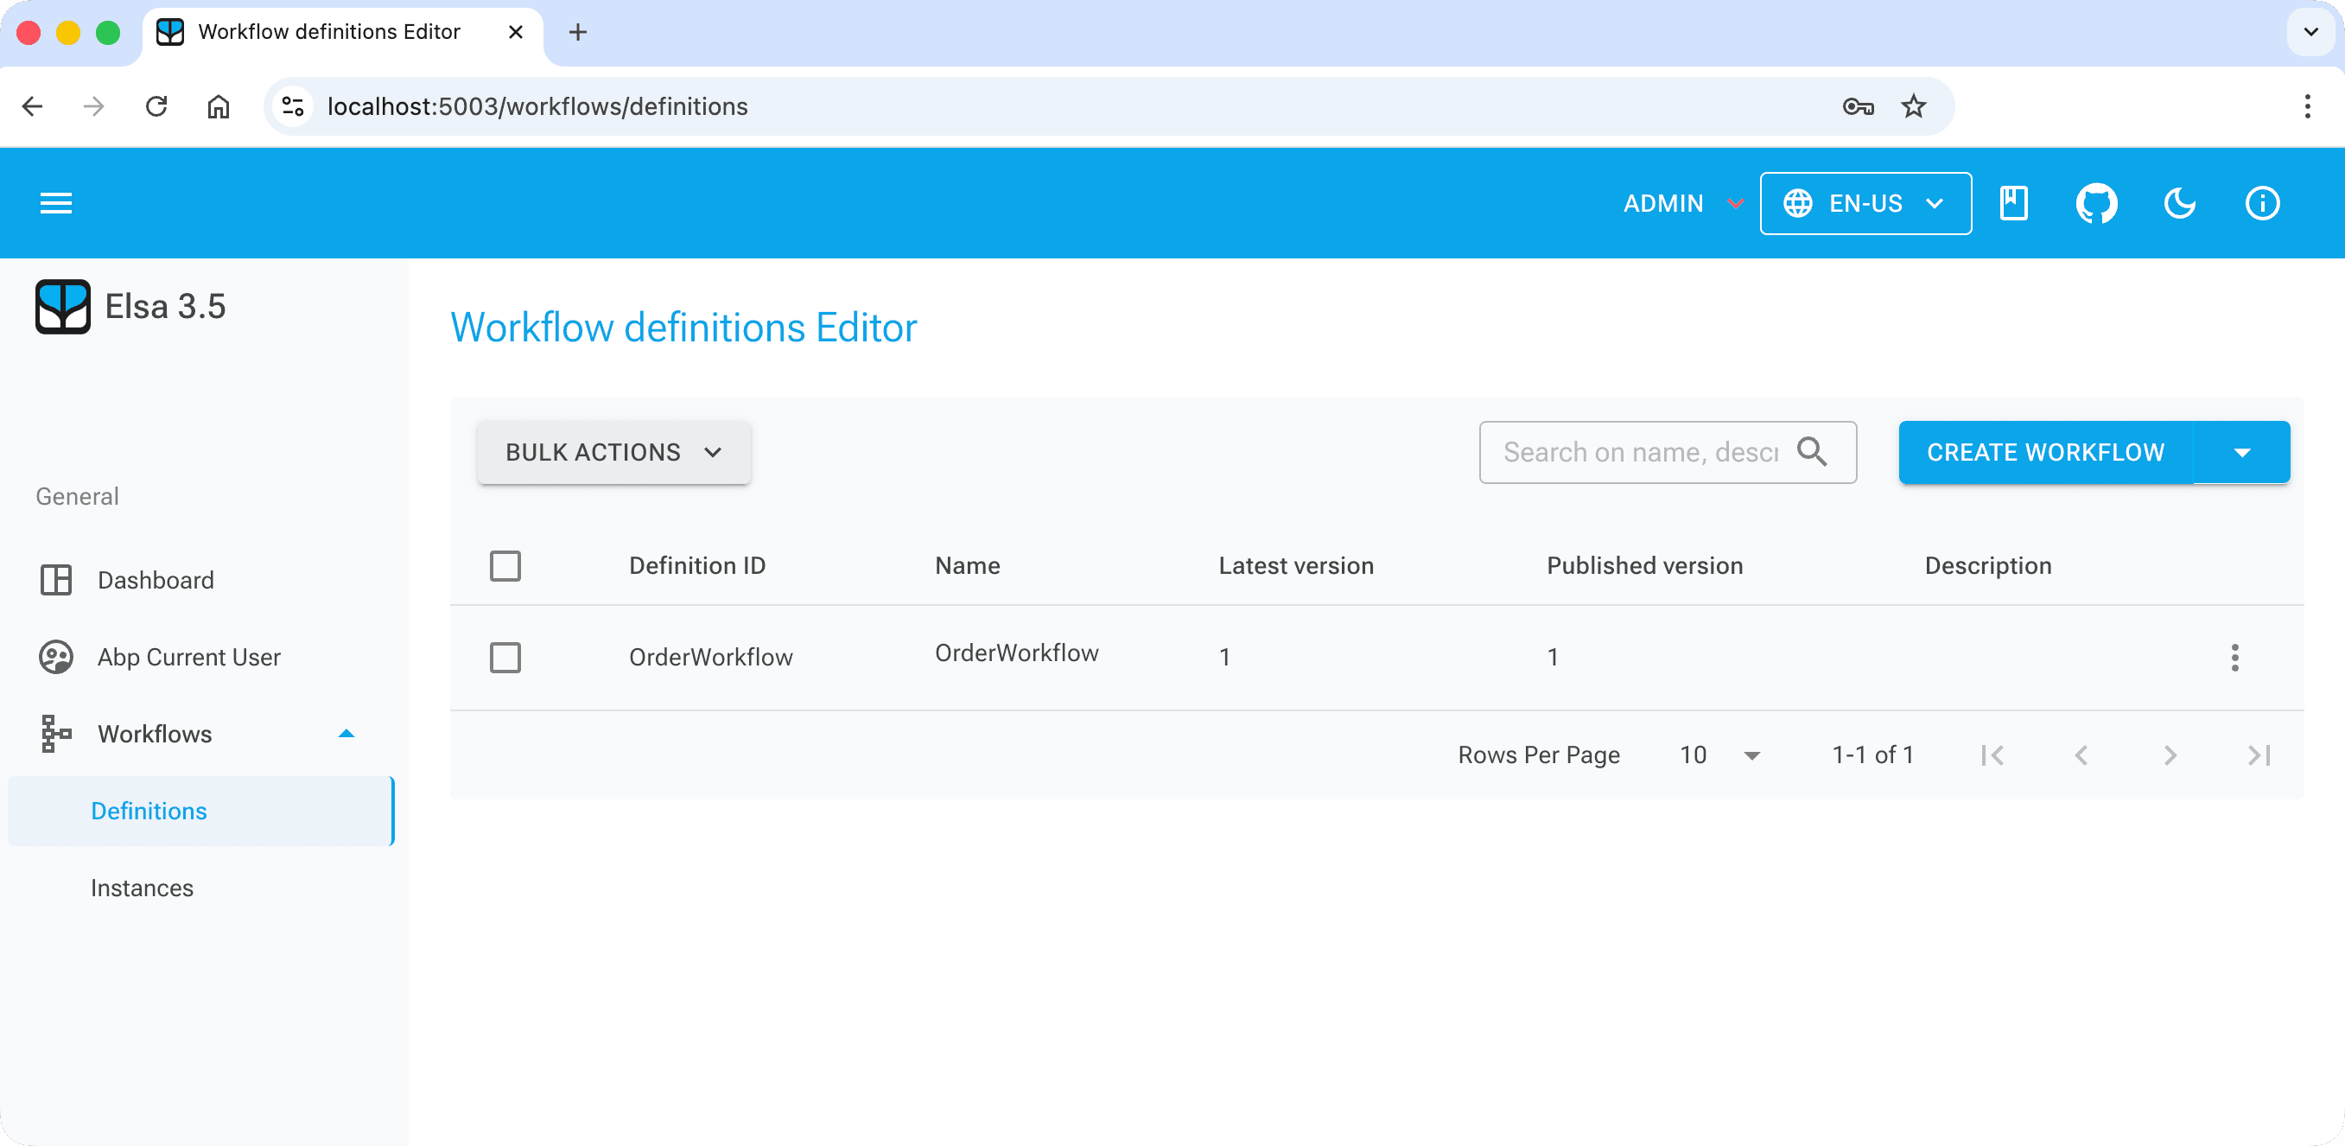Collapse the Workflows sidebar group
2345x1146 pixels.
345,734
